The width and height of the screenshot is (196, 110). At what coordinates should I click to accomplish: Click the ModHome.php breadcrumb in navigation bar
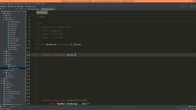point(30,6)
